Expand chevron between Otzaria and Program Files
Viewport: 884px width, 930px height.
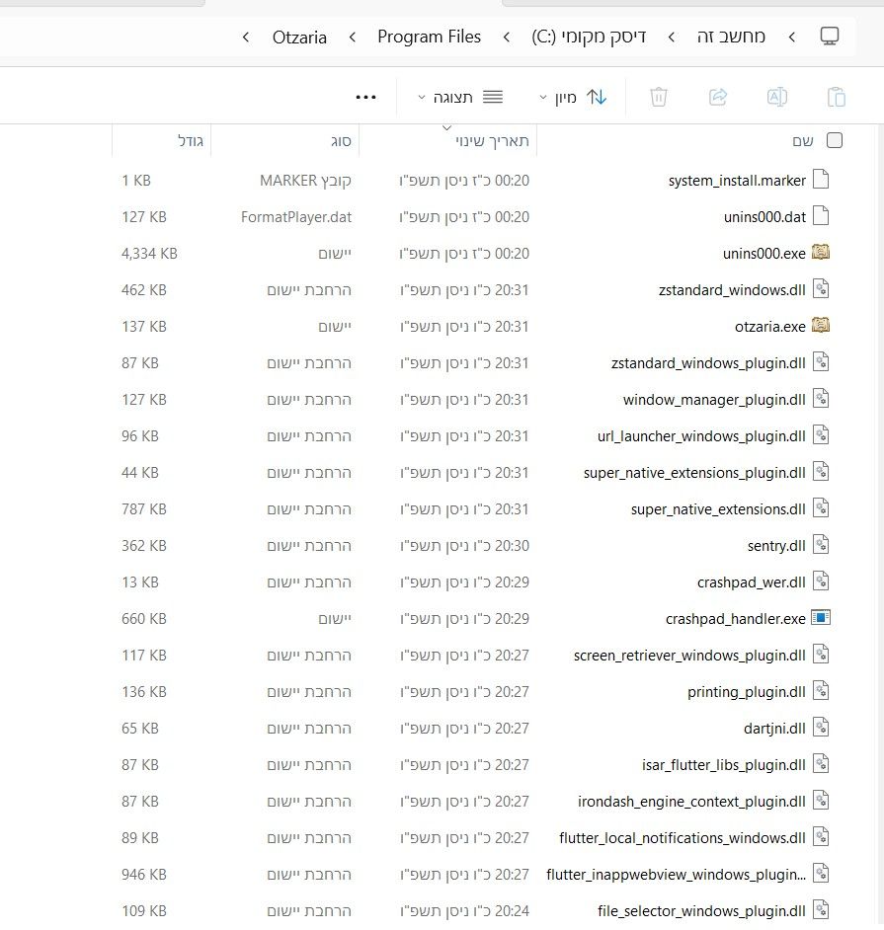pyautogui.click(x=353, y=38)
